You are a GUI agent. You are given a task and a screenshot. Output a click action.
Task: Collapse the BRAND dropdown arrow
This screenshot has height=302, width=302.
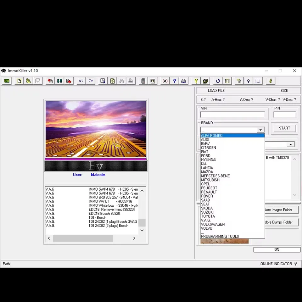[x=260, y=130]
